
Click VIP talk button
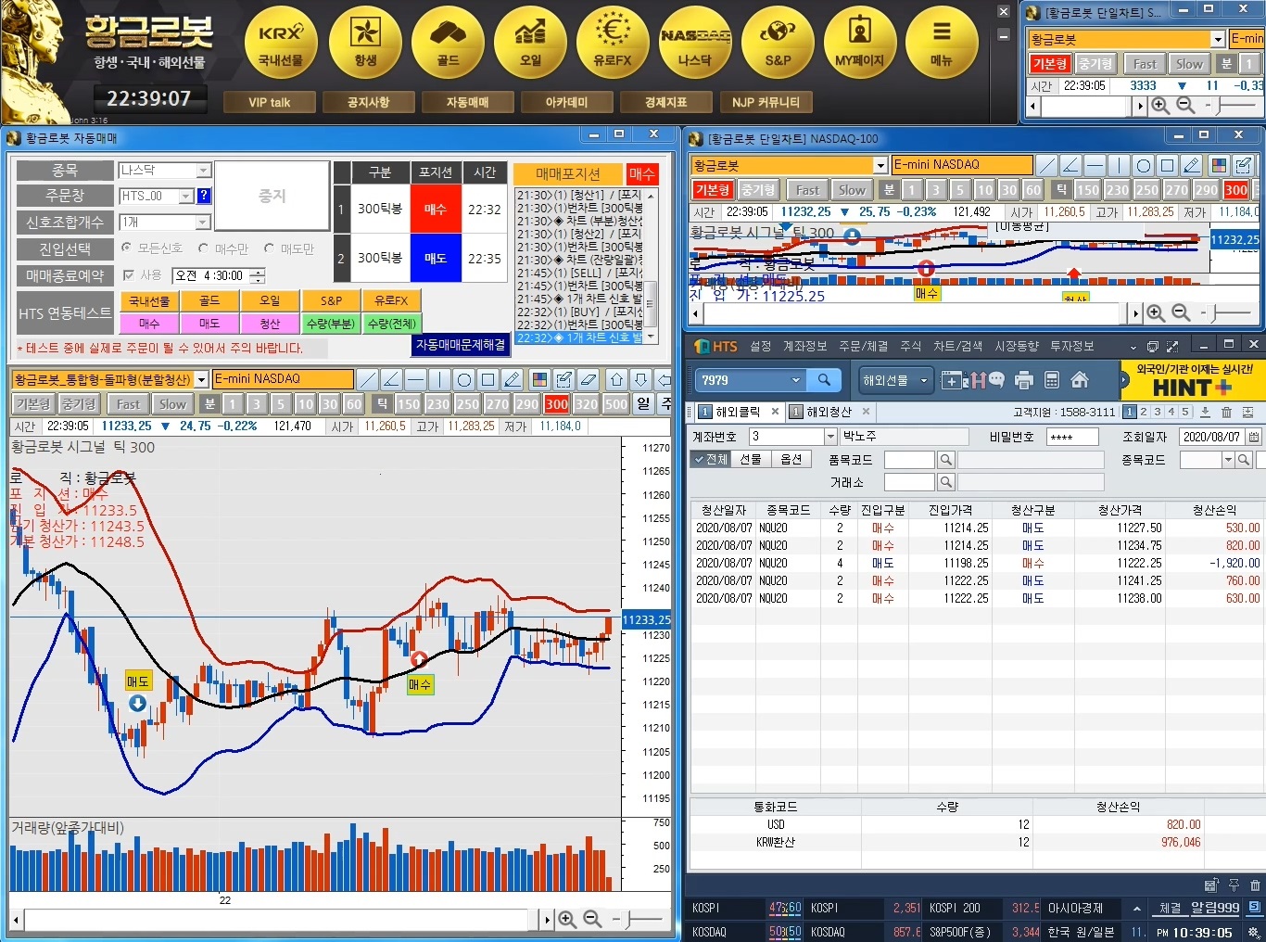(x=270, y=102)
